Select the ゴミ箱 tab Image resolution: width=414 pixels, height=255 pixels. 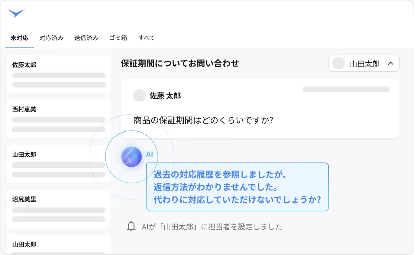coord(118,38)
